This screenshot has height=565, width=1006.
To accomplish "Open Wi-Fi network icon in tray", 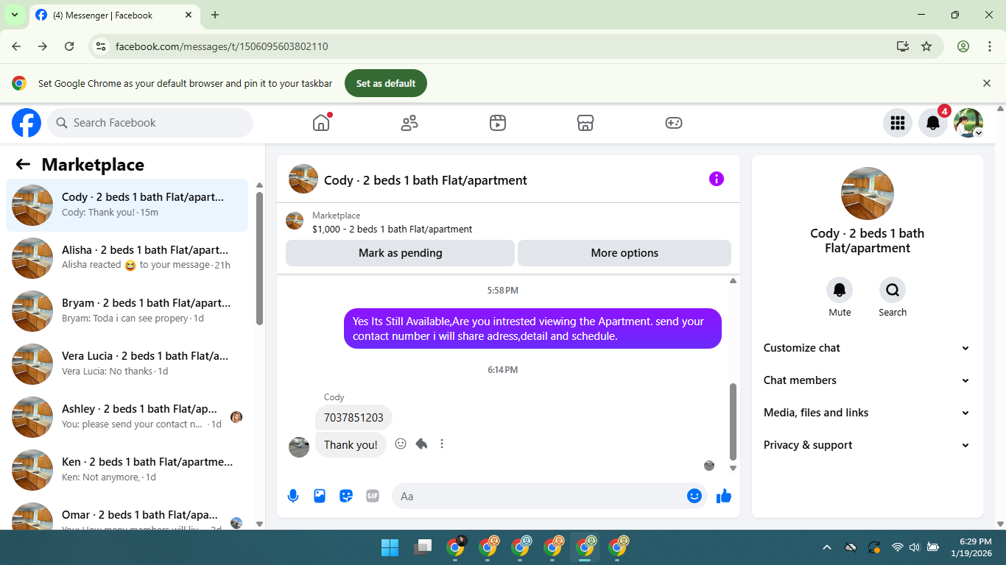I will point(897,547).
